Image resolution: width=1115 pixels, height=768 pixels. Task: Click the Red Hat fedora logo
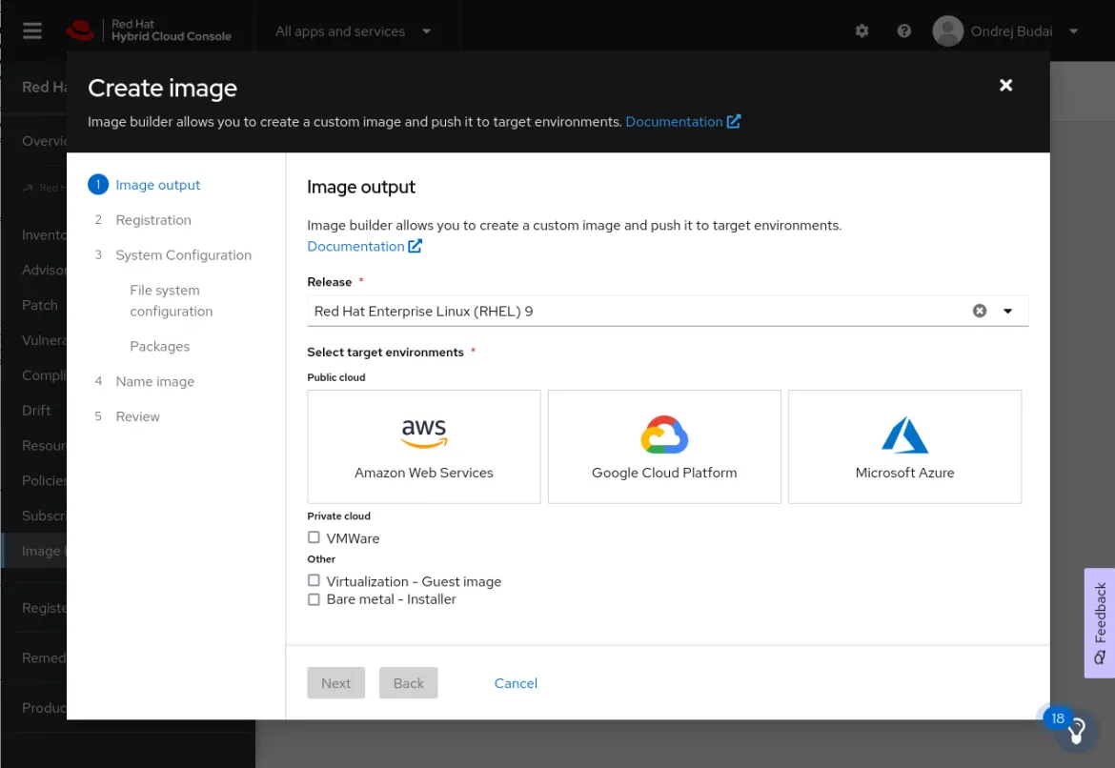click(80, 30)
